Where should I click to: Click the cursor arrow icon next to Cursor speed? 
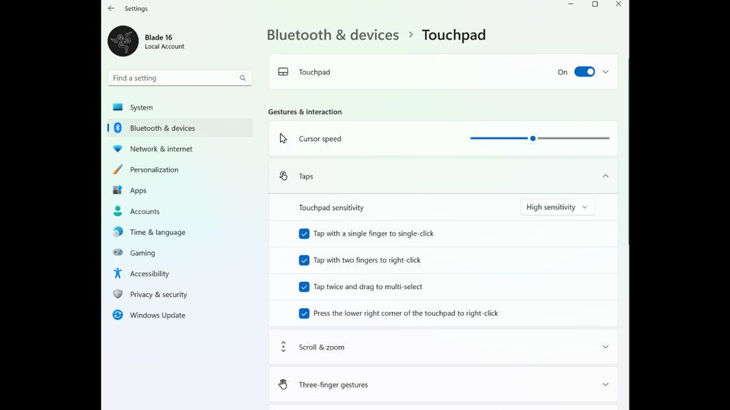(x=283, y=137)
